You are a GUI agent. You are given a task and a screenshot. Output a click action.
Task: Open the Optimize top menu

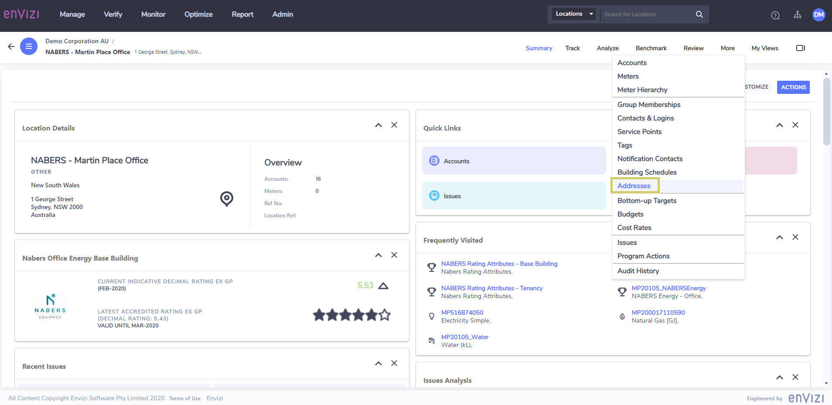point(198,14)
